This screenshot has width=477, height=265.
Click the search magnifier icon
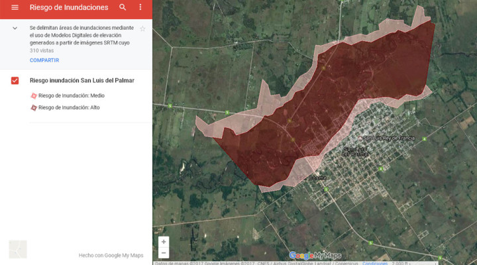(123, 7)
